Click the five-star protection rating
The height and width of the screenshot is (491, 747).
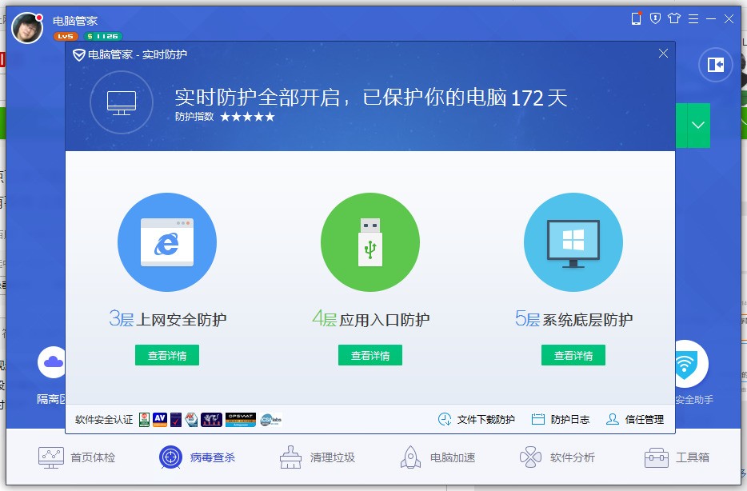coord(247,117)
